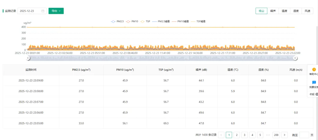Go to next page arrow
The image size is (318, 140).
coord(284,135)
